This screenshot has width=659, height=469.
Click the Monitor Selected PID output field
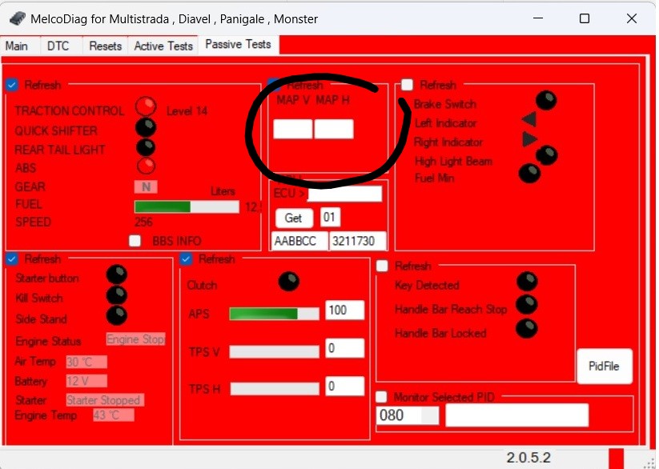tap(517, 415)
